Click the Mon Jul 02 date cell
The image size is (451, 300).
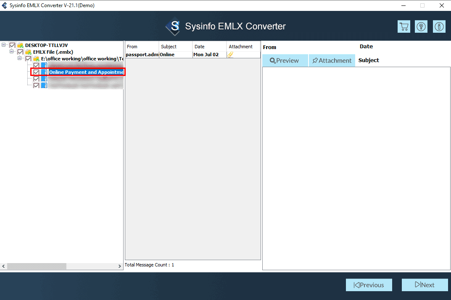tap(210, 55)
